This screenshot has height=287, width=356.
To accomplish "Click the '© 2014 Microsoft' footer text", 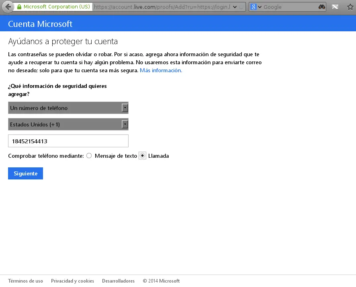I will [x=161, y=281].
